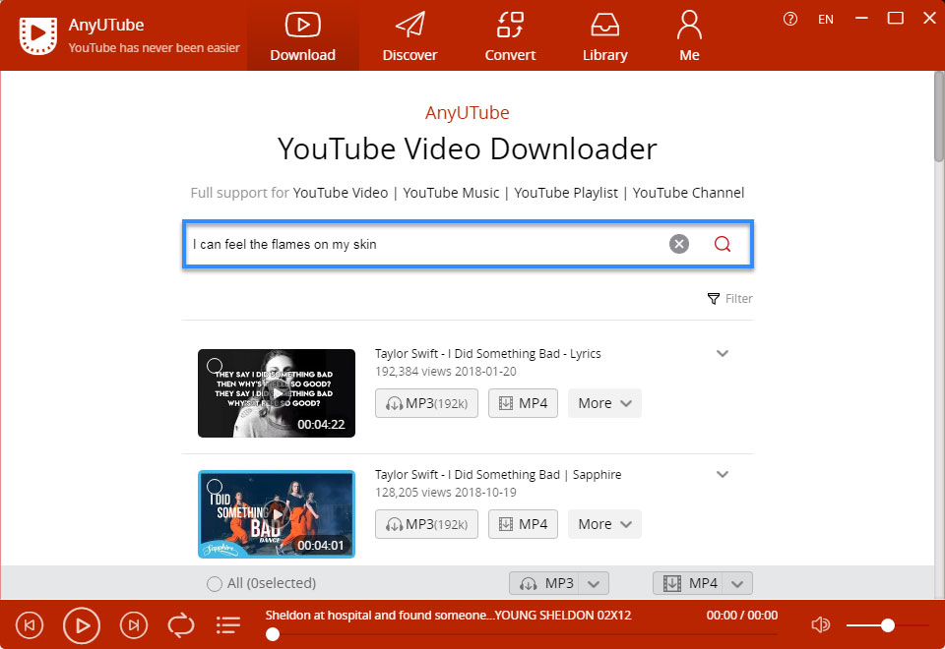This screenshot has width=945, height=649.
Task: Open More formats for Lyrics video
Action: tap(604, 403)
